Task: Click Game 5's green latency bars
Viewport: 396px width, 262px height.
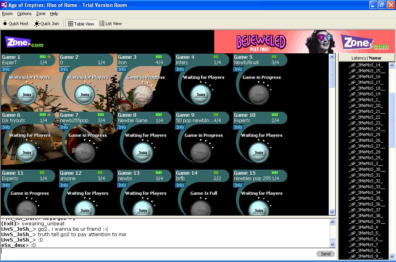Action: [x=274, y=56]
